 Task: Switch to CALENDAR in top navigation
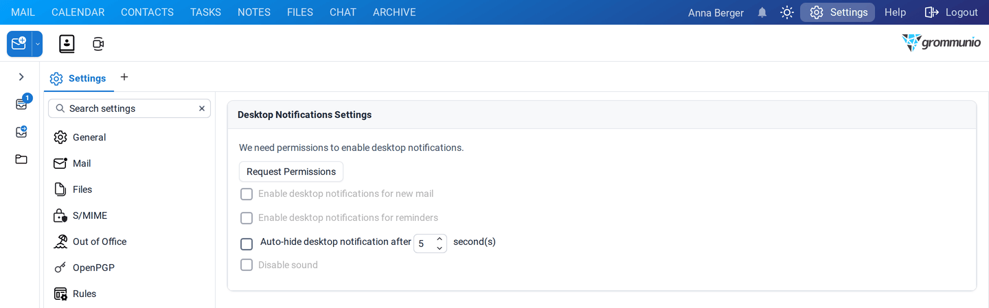pyautogui.click(x=78, y=12)
